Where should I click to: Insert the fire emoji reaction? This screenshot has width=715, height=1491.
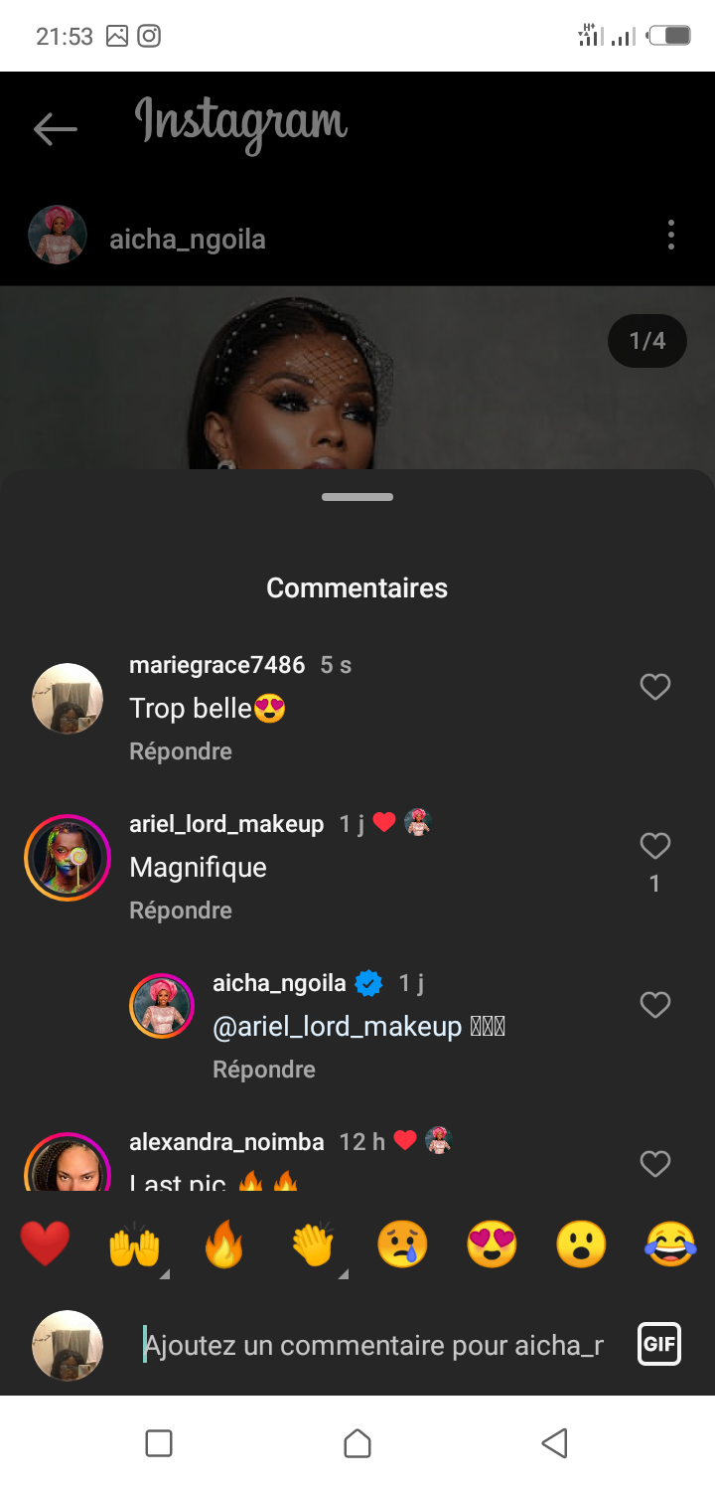pos(223,1243)
